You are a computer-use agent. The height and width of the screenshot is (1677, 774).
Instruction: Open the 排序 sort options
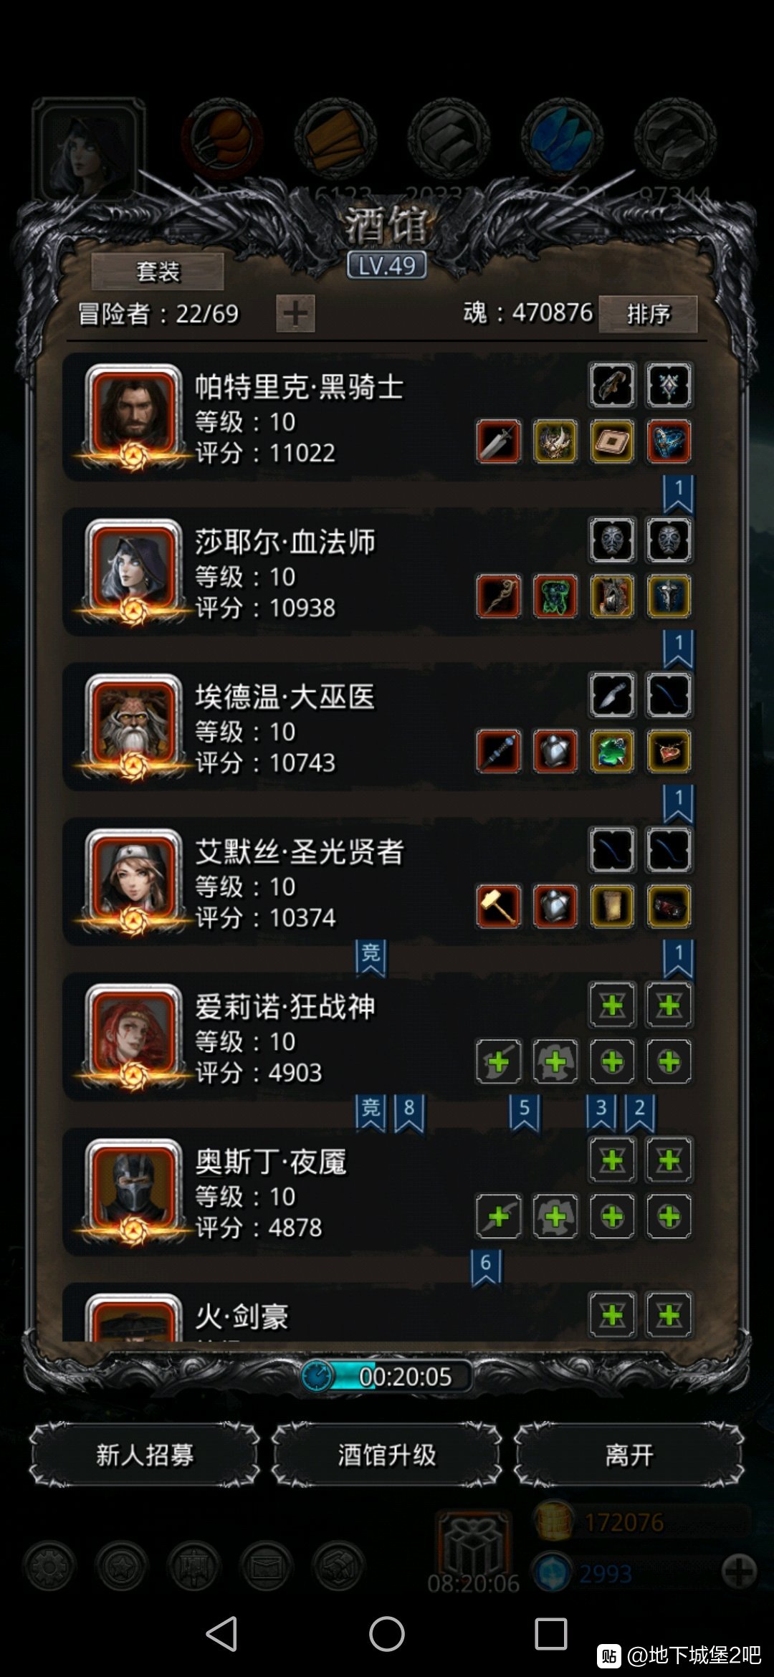(x=648, y=314)
